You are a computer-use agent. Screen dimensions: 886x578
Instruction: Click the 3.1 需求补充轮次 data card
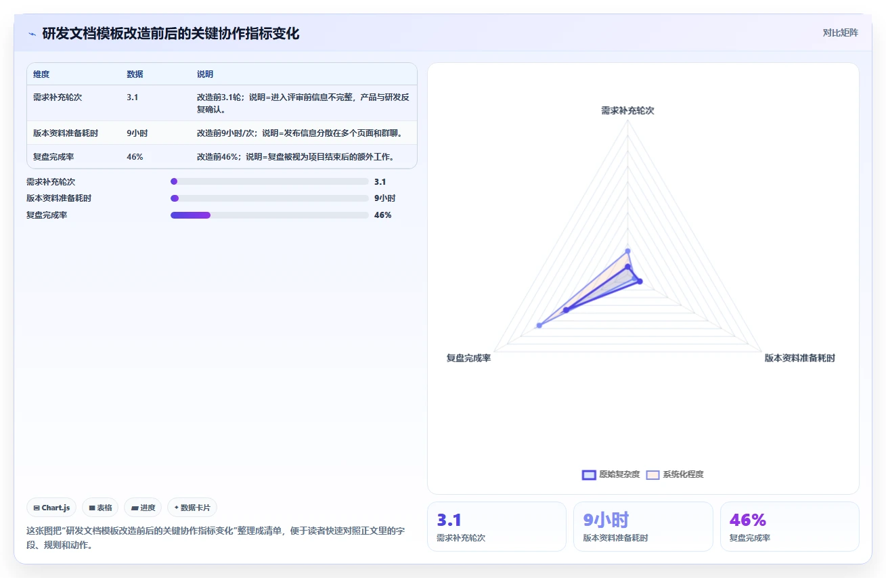[x=497, y=527]
